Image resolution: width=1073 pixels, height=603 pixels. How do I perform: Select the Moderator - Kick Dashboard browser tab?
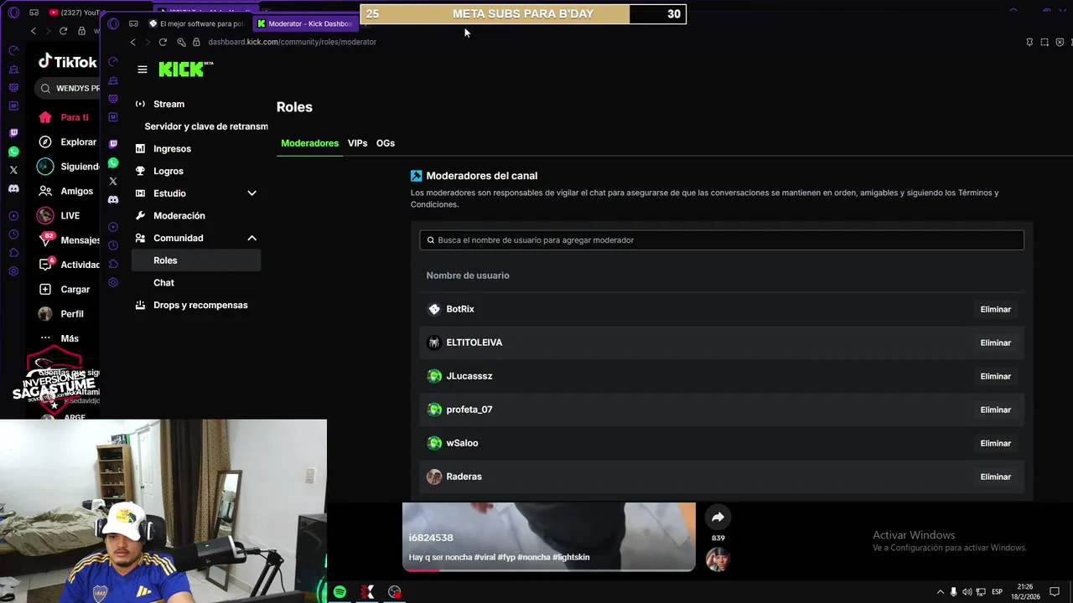point(307,23)
